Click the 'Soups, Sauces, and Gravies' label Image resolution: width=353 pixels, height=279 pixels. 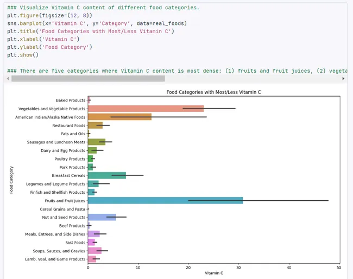coord(59,251)
